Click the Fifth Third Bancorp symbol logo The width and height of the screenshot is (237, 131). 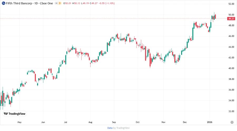[3, 3]
